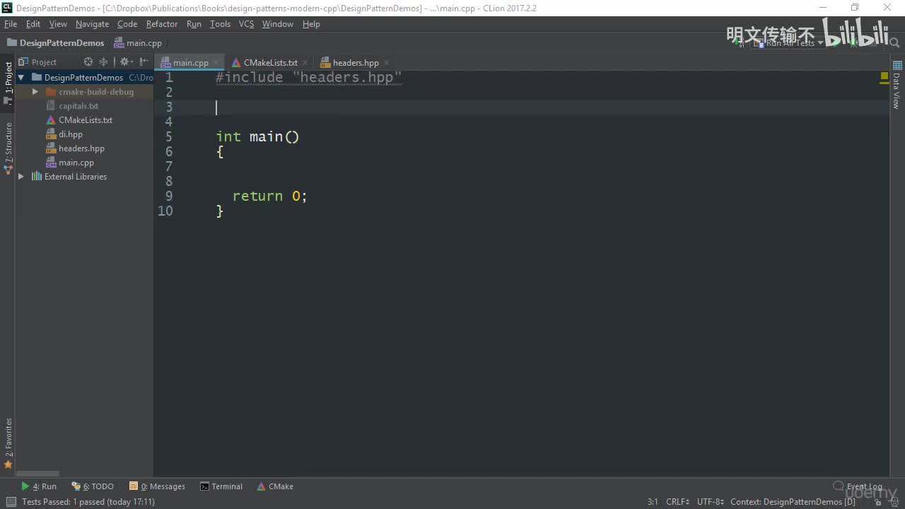Toggle the Structure side tab
This screenshot has width=905, height=509.
click(8, 148)
